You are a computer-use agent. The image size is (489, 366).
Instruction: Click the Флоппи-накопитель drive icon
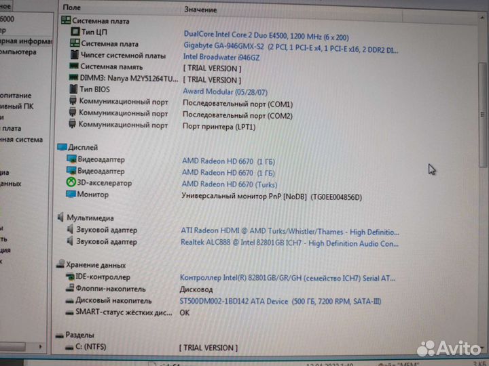(70, 288)
